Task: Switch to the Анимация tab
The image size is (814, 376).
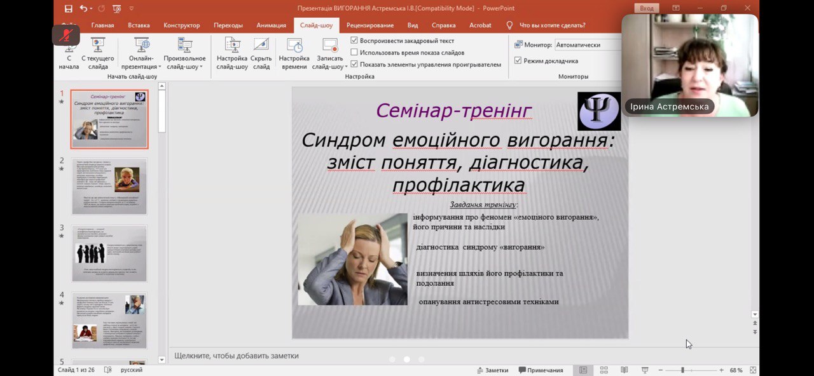Action: [271, 25]
